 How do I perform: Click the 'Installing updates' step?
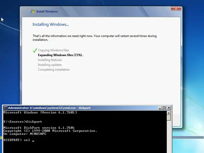(50, 65)
